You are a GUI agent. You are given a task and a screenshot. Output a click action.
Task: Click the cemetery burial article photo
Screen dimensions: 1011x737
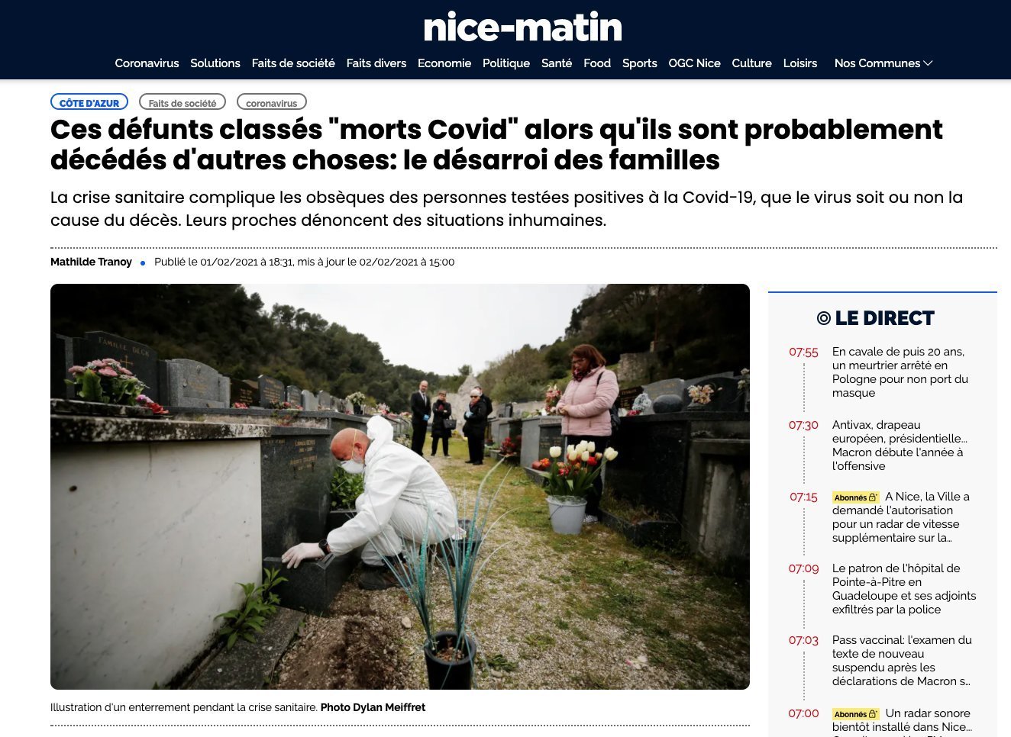click(x=400, y=487)
